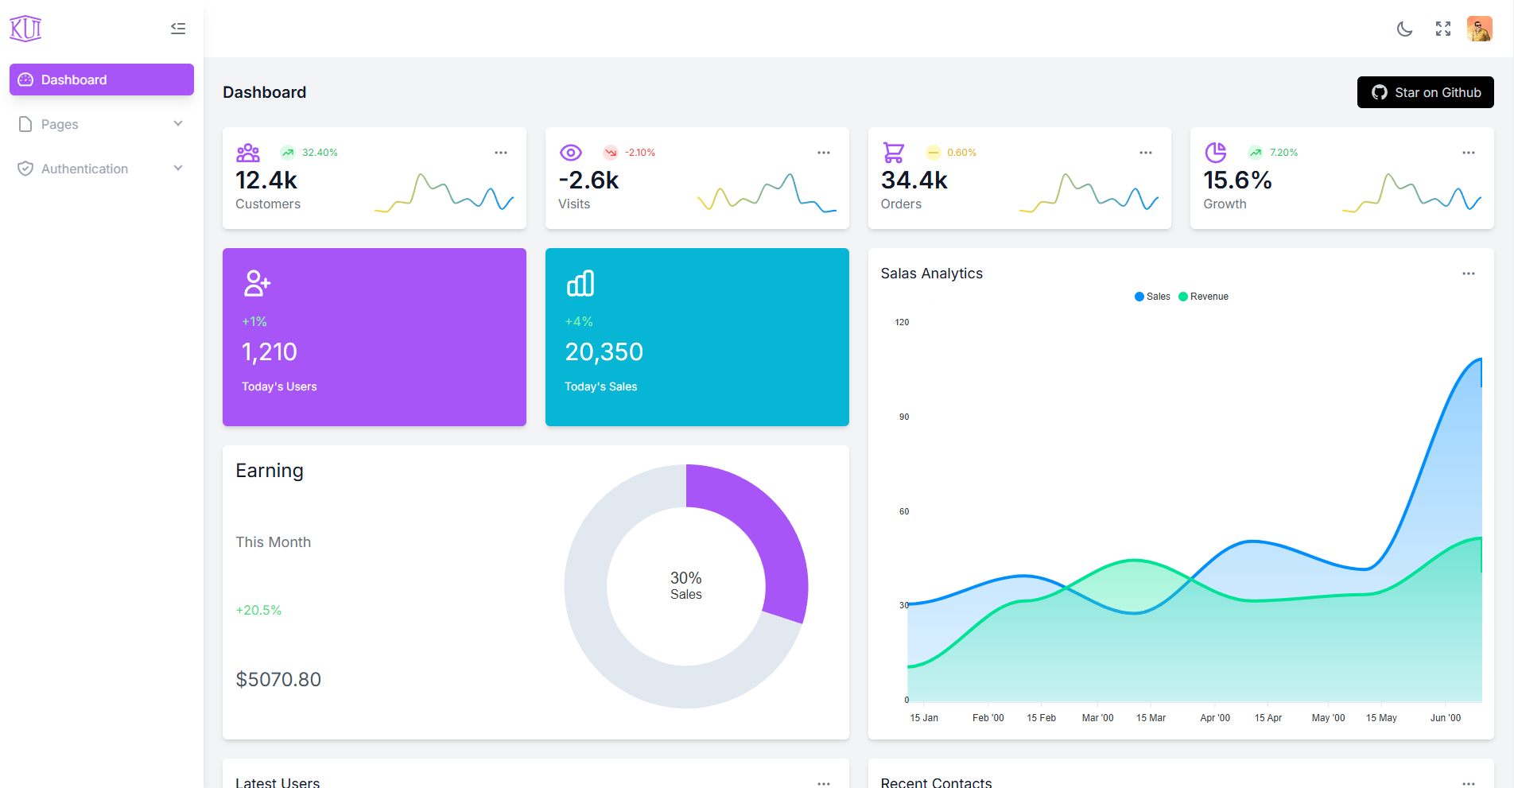The height and width of the screenshot is (788, 1514).
Task: Click the Customers group icon
Action: coord(248,152)
